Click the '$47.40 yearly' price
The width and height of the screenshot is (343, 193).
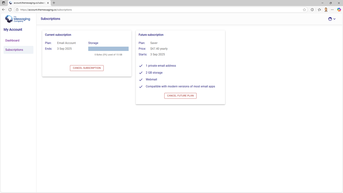point(159,49)
